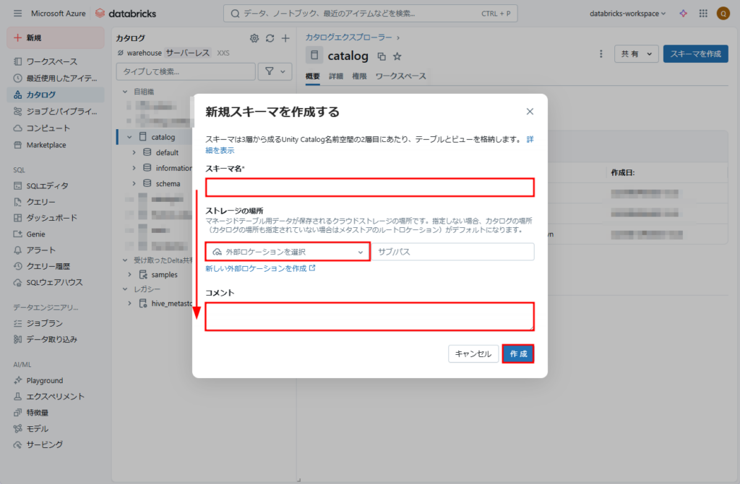Open Marketplace in the sidebar

click(x=56, y=145)
